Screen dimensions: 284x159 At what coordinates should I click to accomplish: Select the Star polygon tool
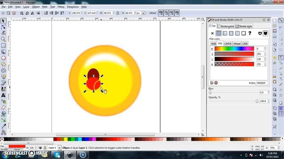tap(3, 64)
